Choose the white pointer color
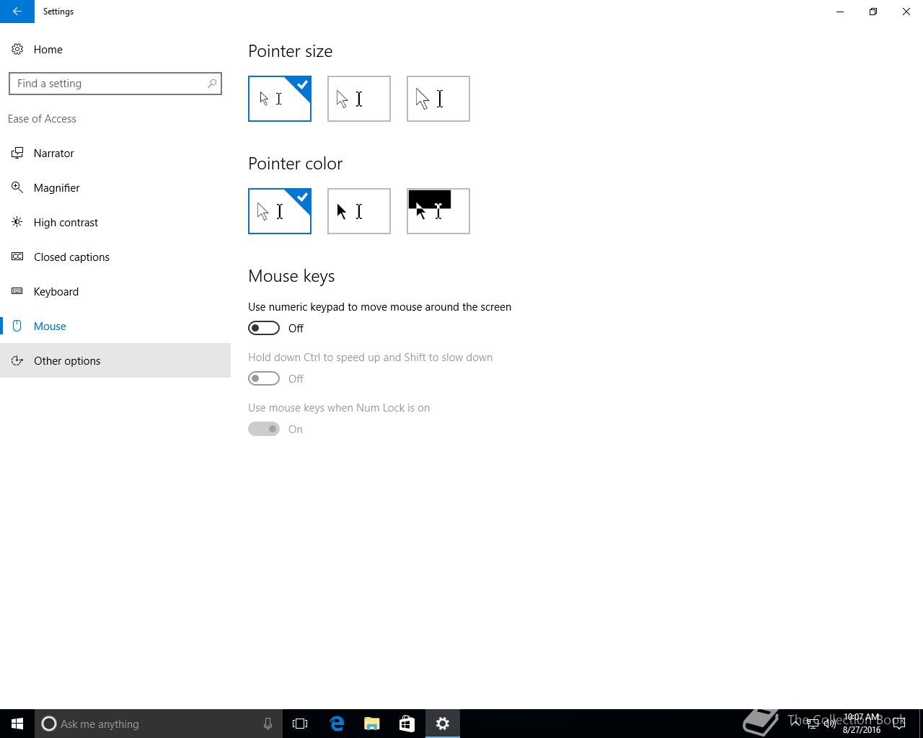This screenshot has width=923, height=738. click(280, 211)
